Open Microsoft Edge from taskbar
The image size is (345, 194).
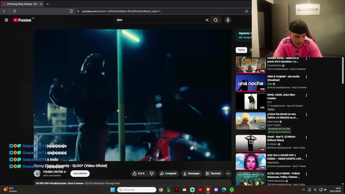coord(224,190)
